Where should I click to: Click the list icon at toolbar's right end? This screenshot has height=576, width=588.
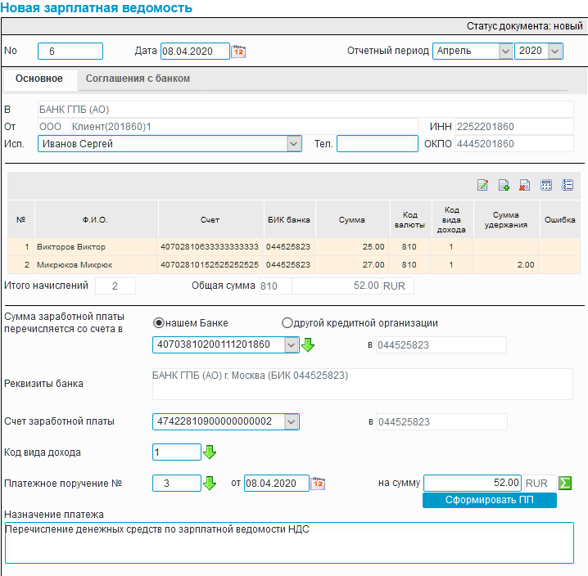pyautogui.click(x=568, y=185)
